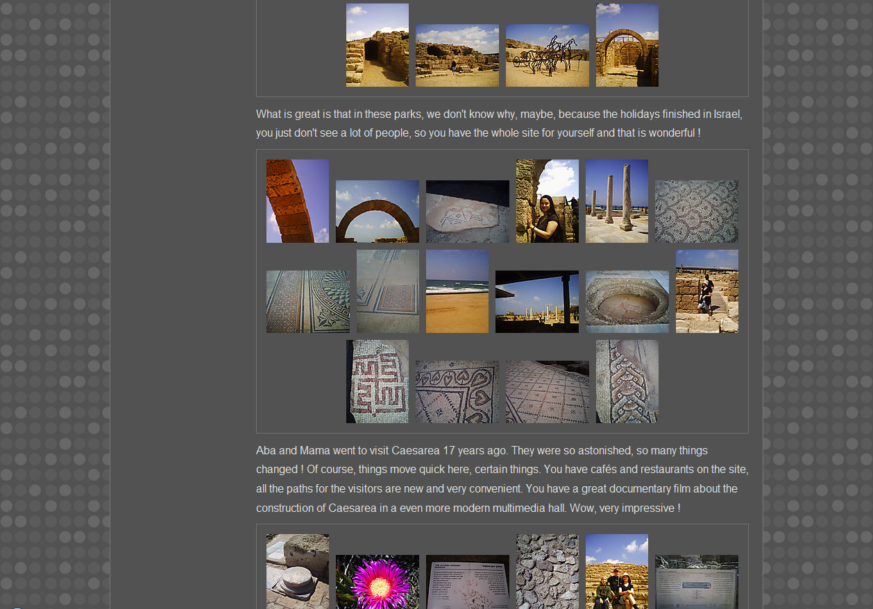Open the round column base photo

click(x=297, y=571)
